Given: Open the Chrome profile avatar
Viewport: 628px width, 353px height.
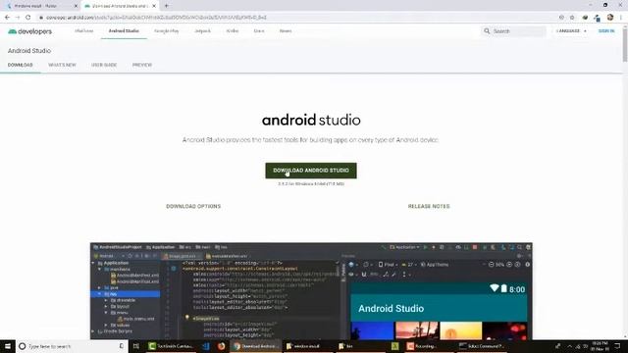Looking at the screenshot, I should [610, 18].
